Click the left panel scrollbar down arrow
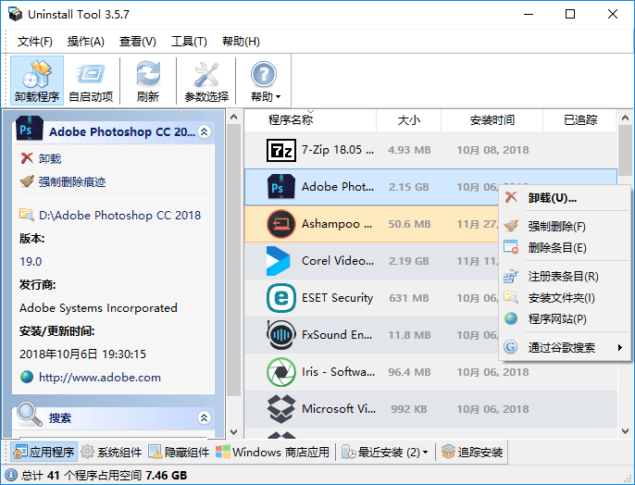This screenshot has width=635, height=485. coord(233,431)
